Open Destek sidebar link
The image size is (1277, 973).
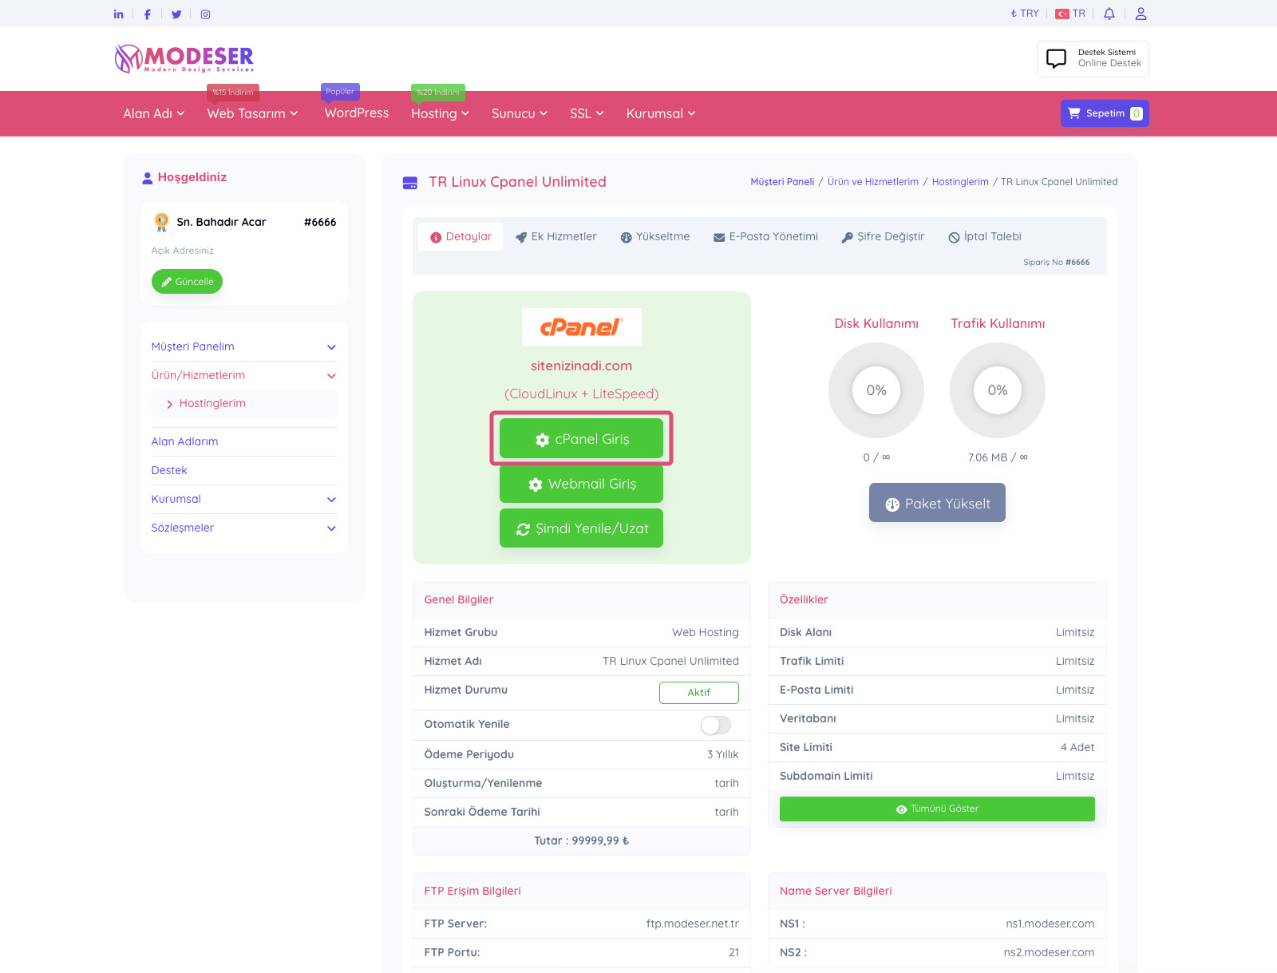coord(169,470)
